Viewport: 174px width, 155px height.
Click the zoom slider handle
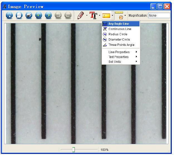click(73, 149)
